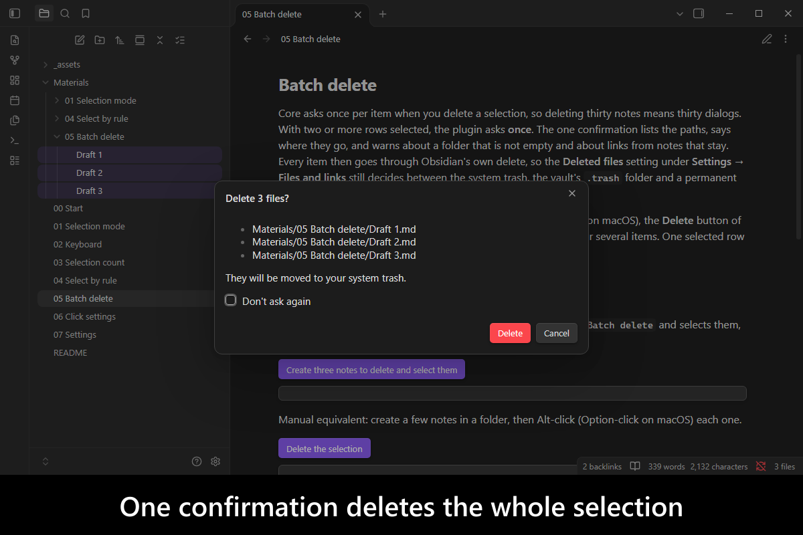Open the Search sidebar tab icon
The image size is (803, 535).
point(65,13)
